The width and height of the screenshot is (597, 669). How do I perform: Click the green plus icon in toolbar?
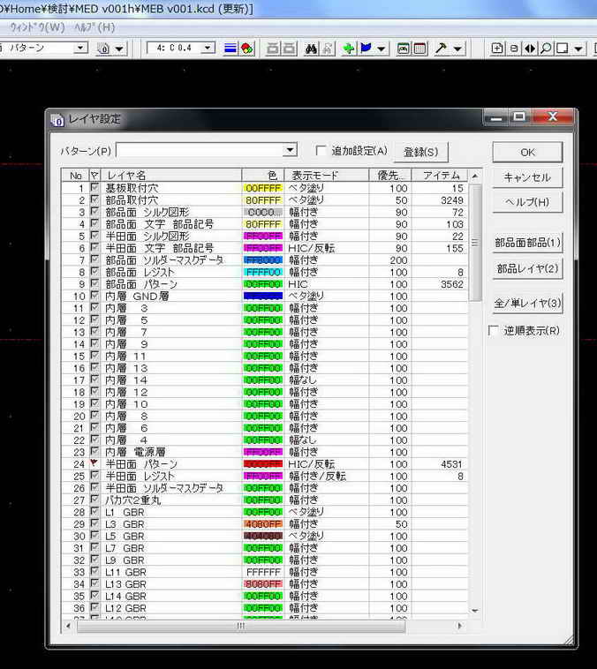click(348, 49)
